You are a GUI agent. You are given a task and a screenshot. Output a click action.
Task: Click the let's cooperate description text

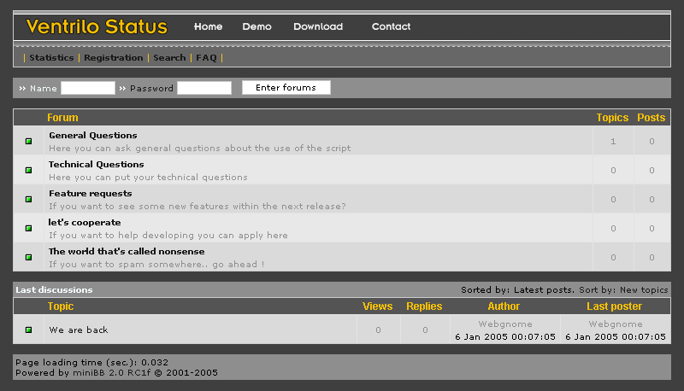click(168, 236)
